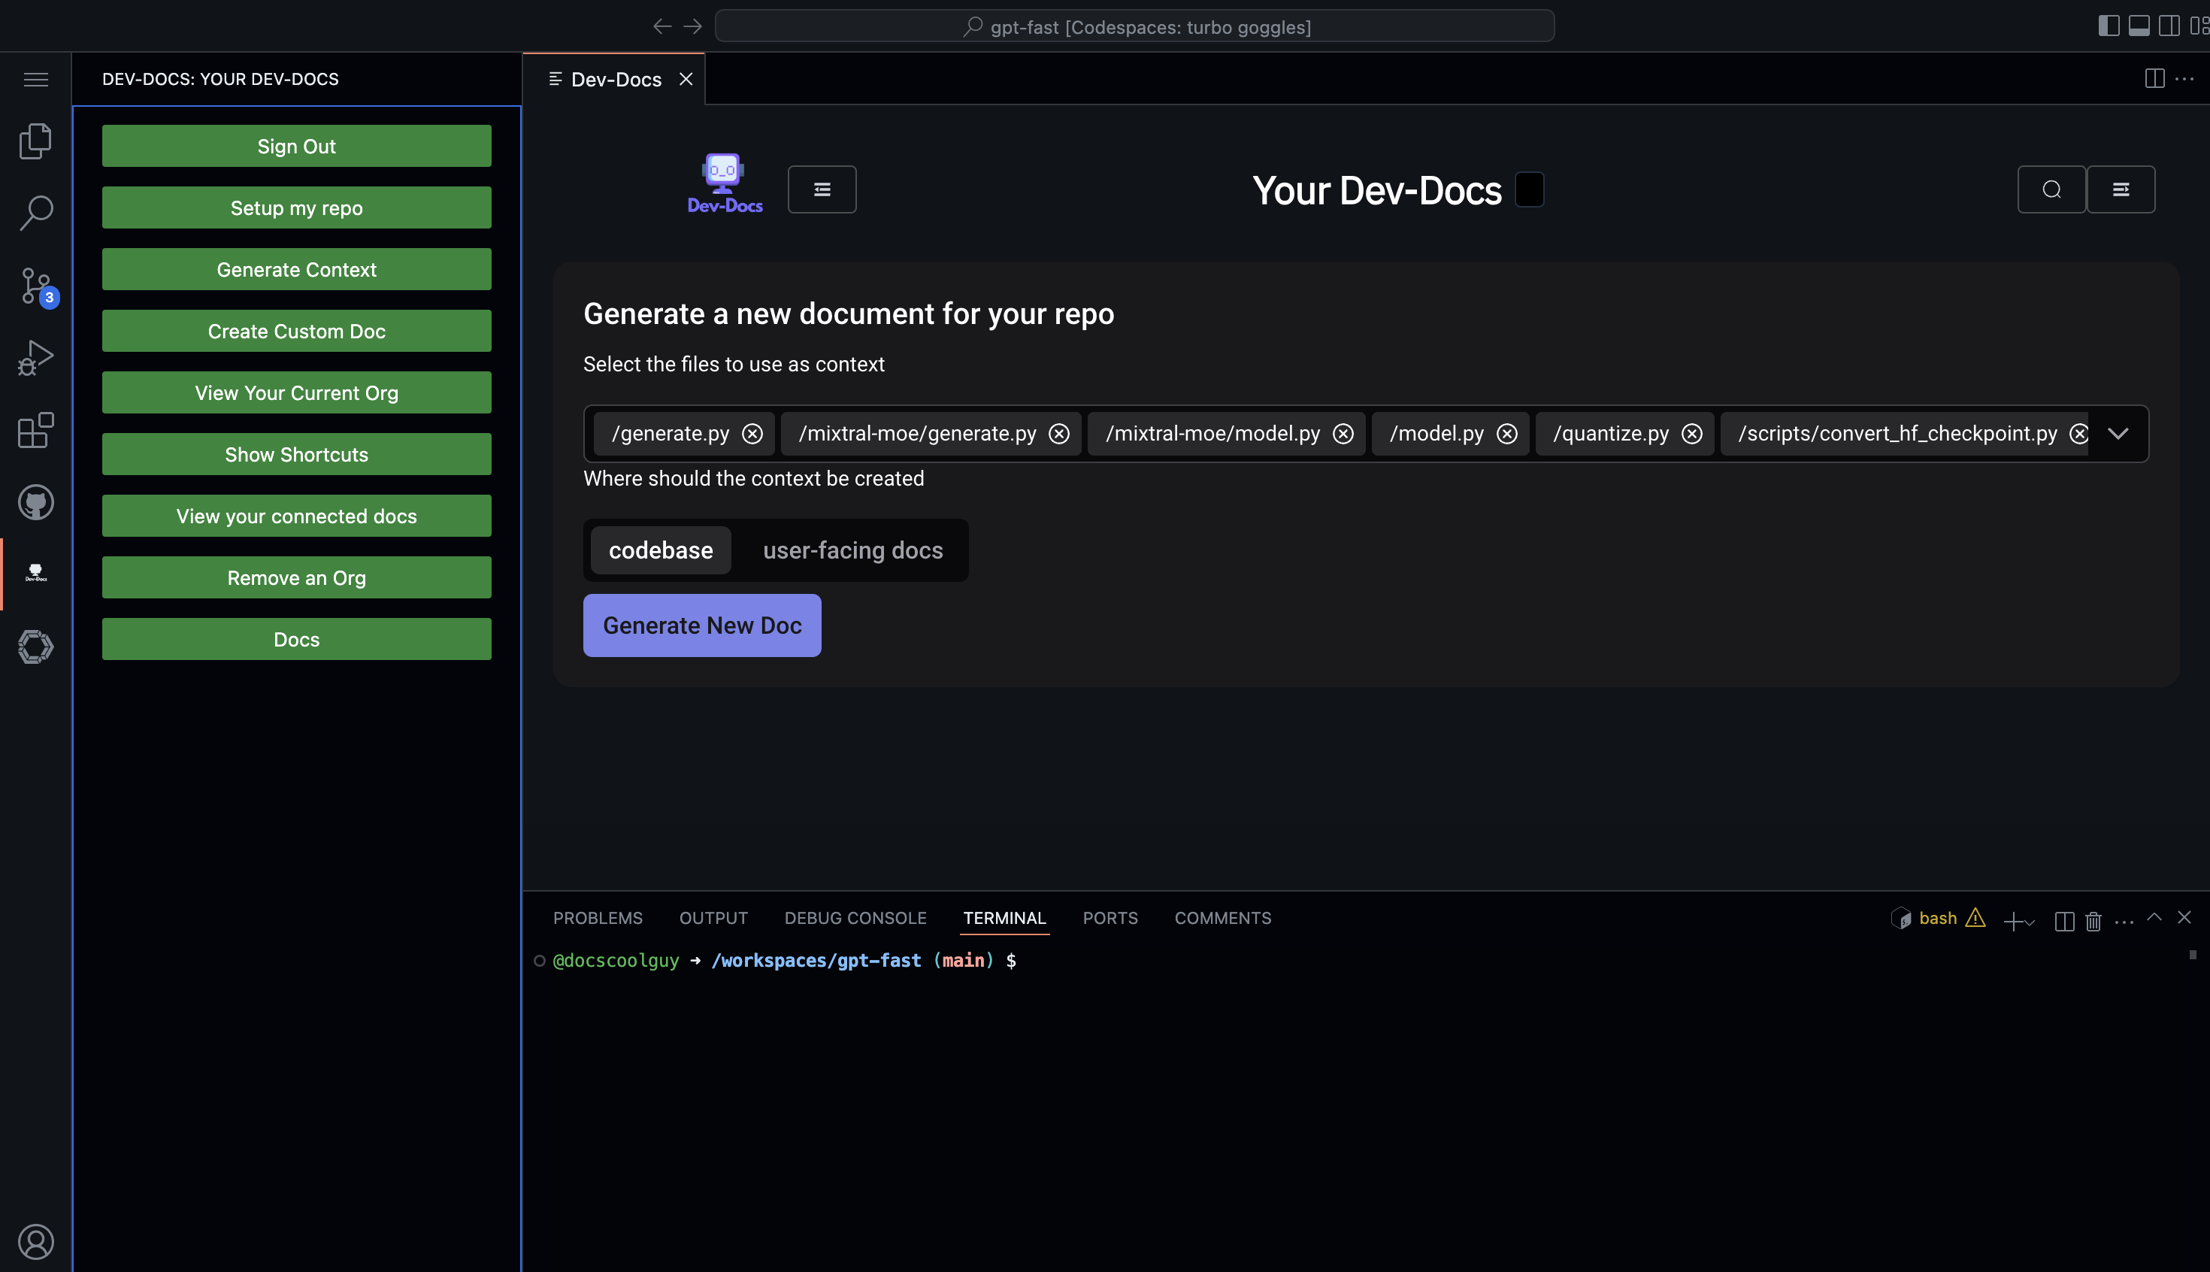Switch to the DEBUG CONSOLE tab
Screen dimensions: 2210x1272
coord(854,918)
